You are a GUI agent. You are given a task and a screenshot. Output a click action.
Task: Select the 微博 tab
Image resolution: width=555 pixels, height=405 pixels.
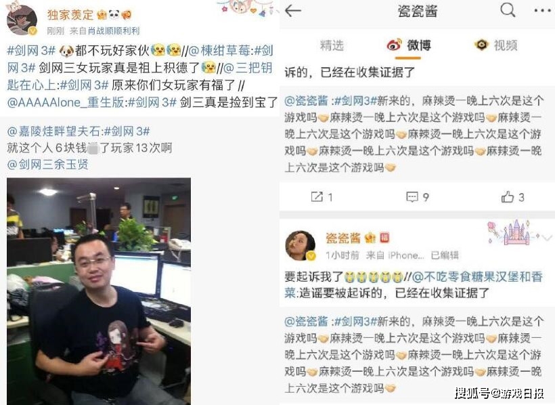(x=408, y=45)
